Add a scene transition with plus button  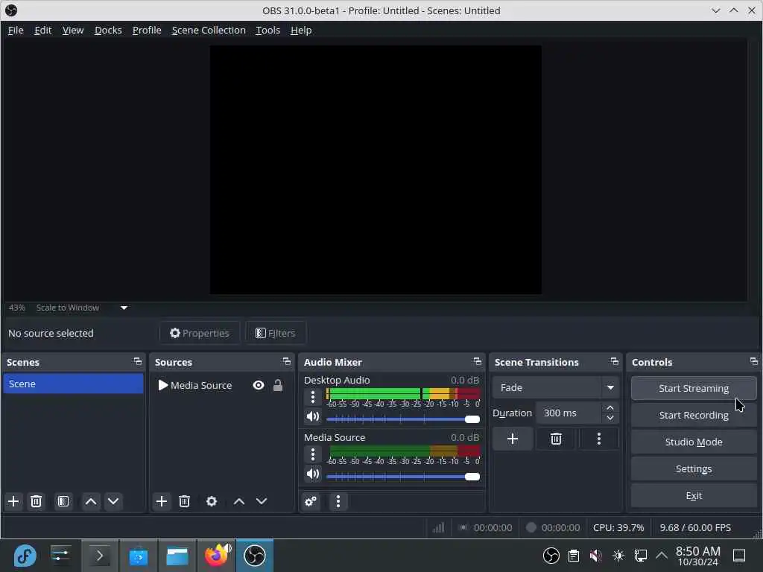[x=513, y=439]
